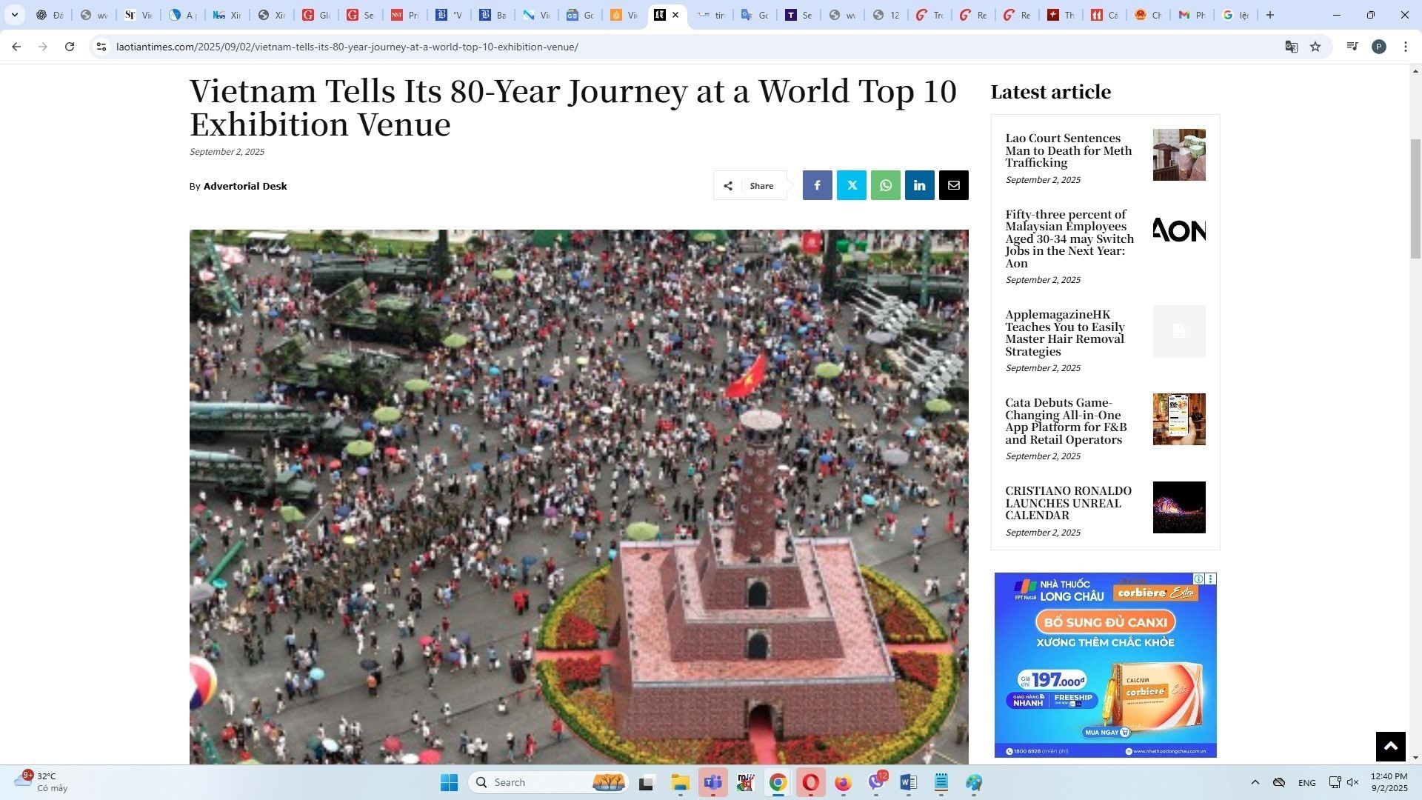The image size is (1422, 800).
Task: Open Firefox from the taskbar
Action: (843, 782)
